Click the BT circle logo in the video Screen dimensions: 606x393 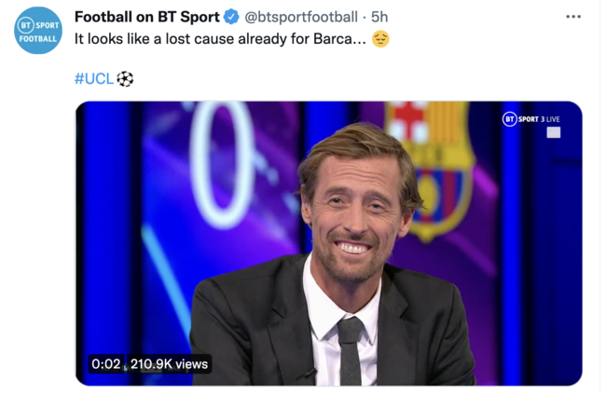(x=510, y=118)
